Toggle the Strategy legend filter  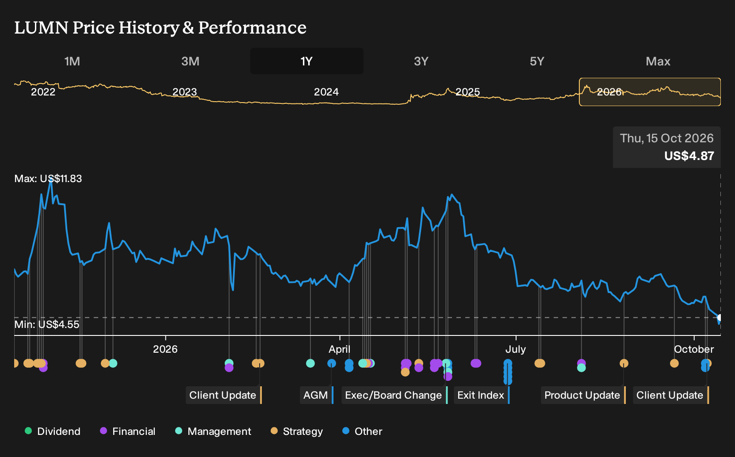coord(297,431)
